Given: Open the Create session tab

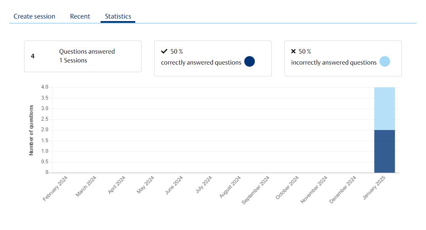Looking at the screenshot, I should coord(34,16).
